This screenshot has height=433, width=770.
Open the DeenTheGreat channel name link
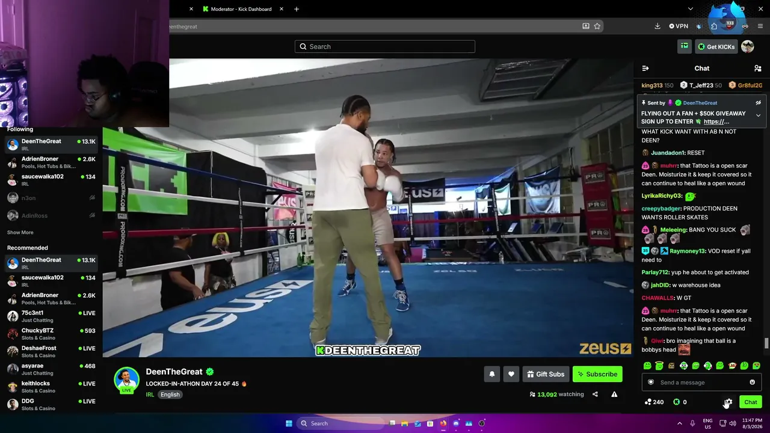point(174,372)
